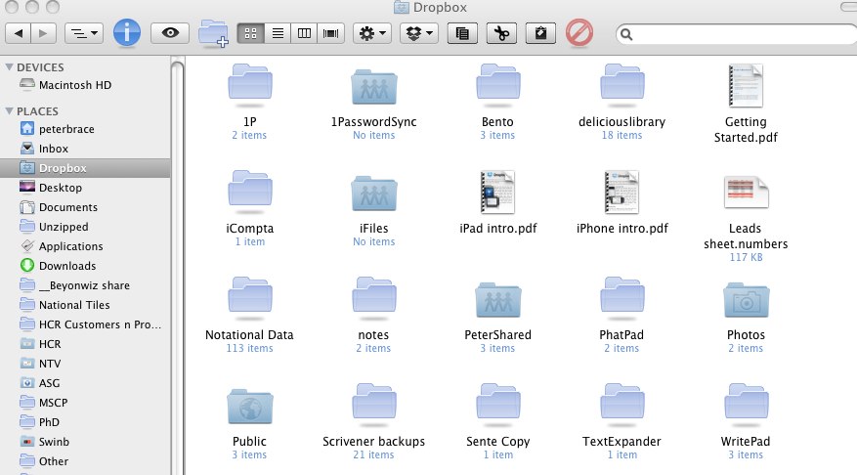The height and width of the screenshot is (475, 857).
Task: Open Documents from the sidebar
Action: (x=85, y=207)
